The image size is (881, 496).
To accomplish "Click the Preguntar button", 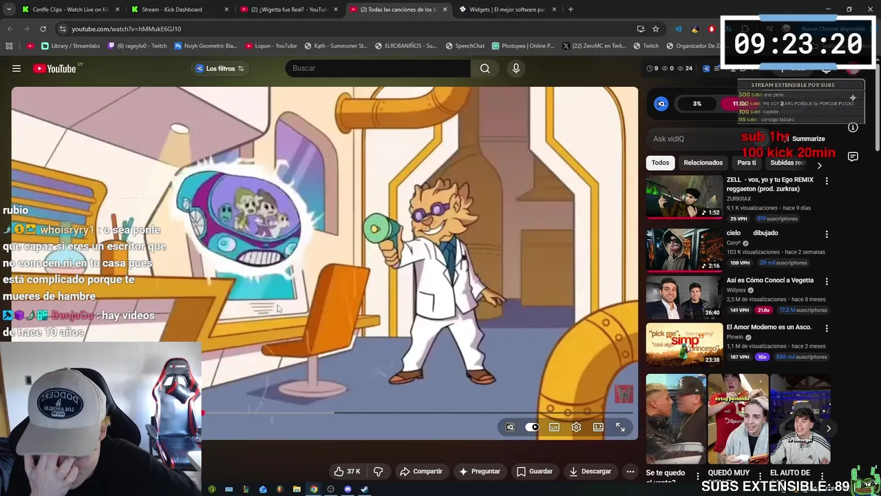I will [x=480, y=471].
